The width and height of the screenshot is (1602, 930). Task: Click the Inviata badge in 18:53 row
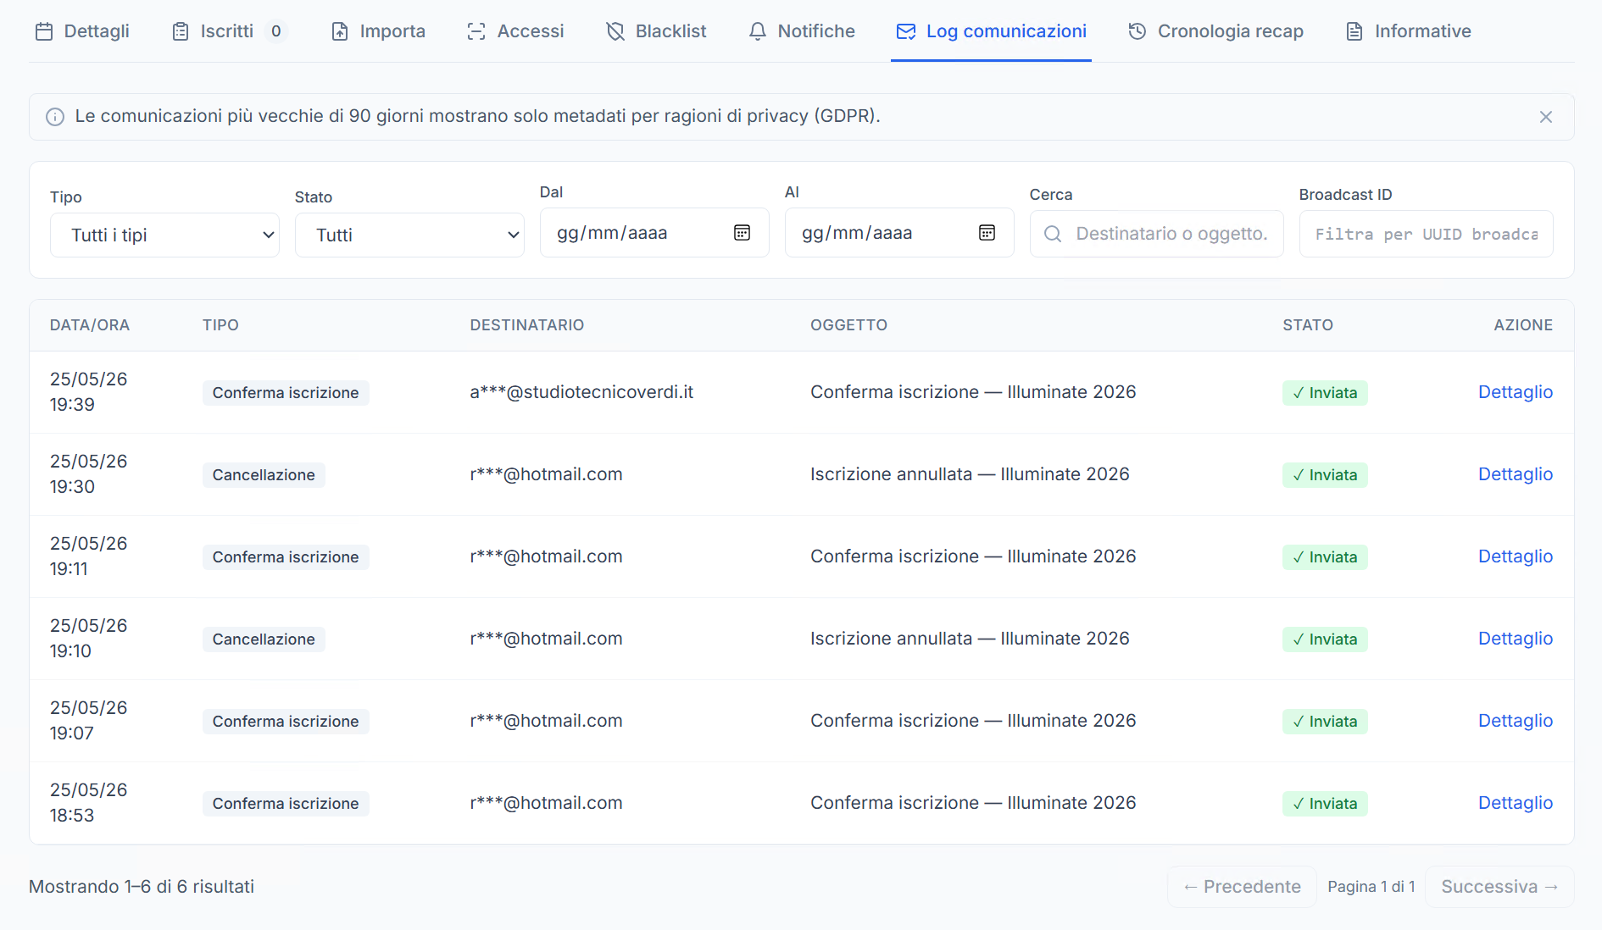tap(1325, 804)
